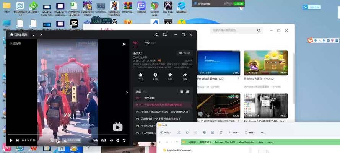Expand the series description
Viewport: 340px width, 153px height.
pos(189,60)
